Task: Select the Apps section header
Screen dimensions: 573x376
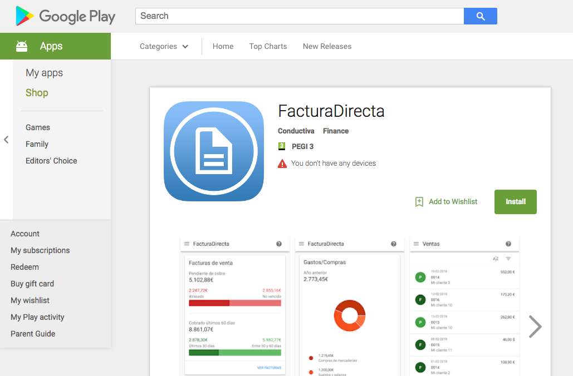Action: pyautogui.click(x=55, y=46)
